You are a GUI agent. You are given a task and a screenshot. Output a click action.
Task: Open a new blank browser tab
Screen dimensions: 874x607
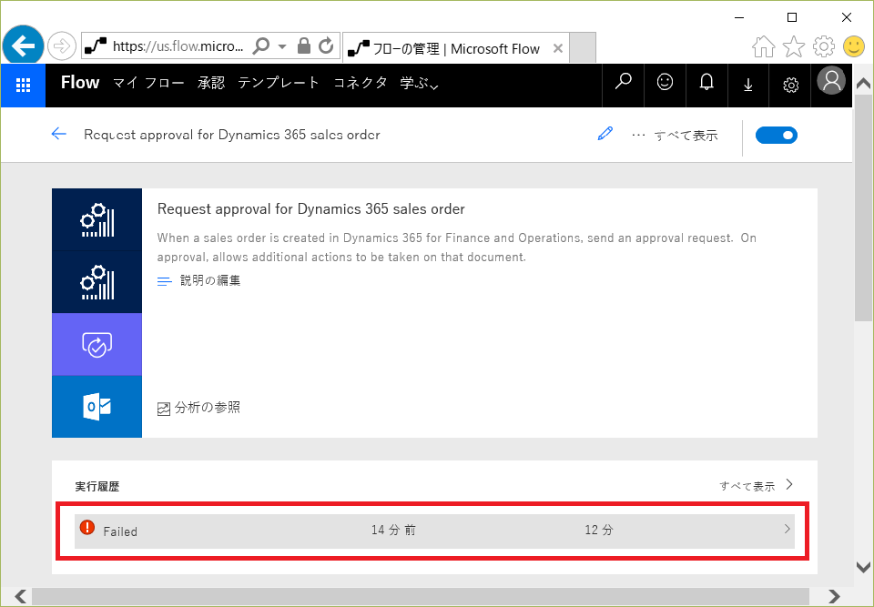(x=583, y=47)
